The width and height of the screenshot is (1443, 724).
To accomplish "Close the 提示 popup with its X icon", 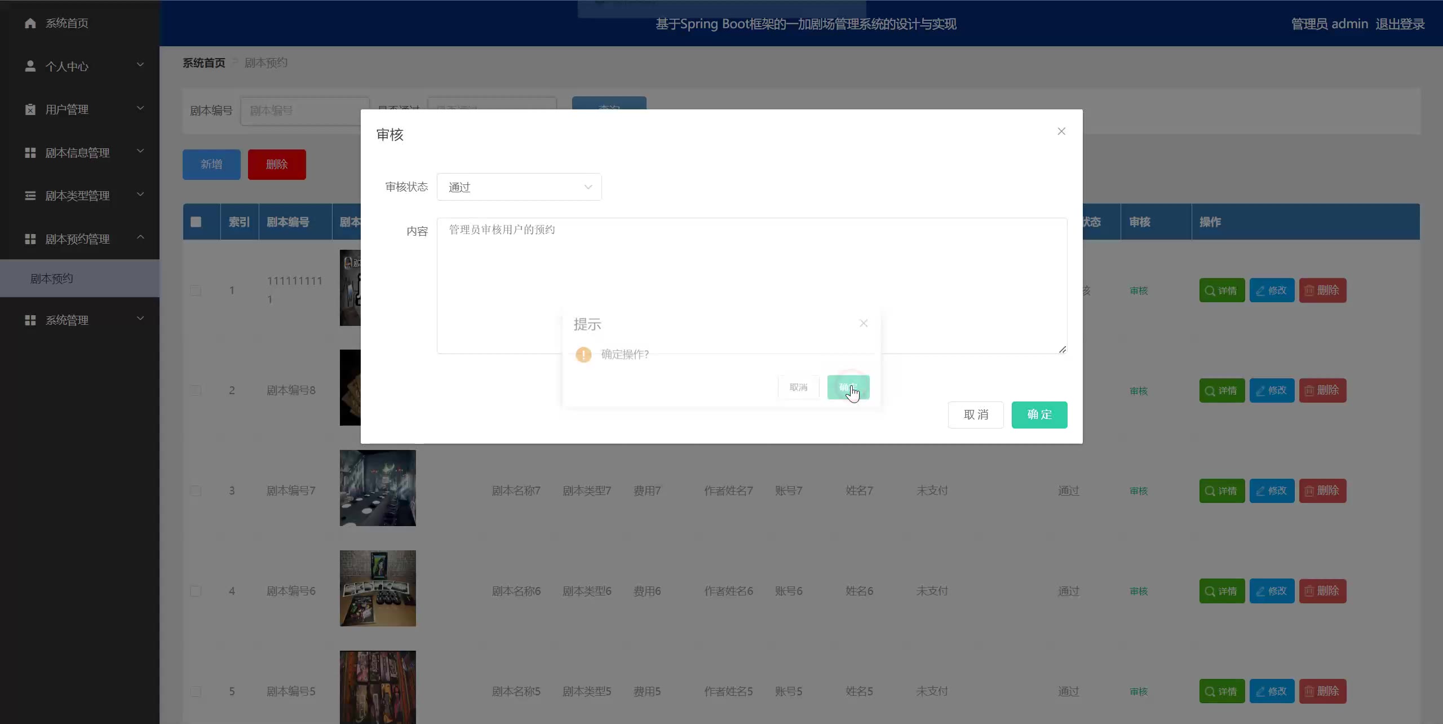I will 863,323.
